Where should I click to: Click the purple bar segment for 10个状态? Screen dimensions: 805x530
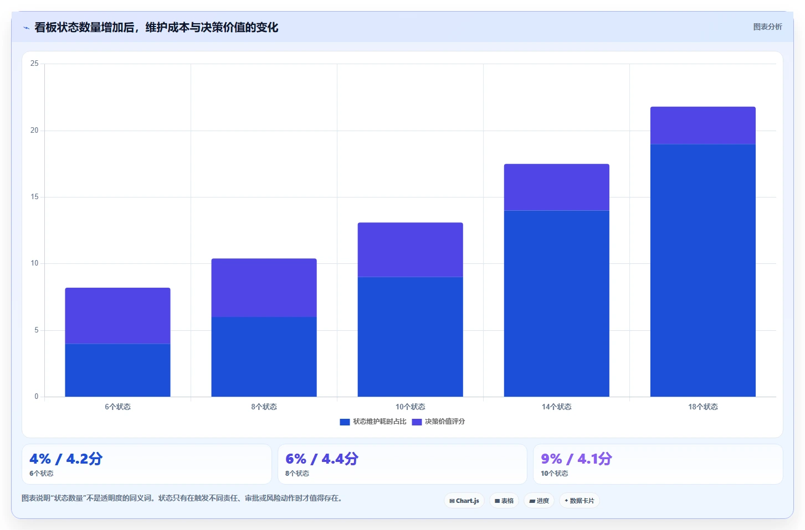pyautogui.click(x=410, y=250)
